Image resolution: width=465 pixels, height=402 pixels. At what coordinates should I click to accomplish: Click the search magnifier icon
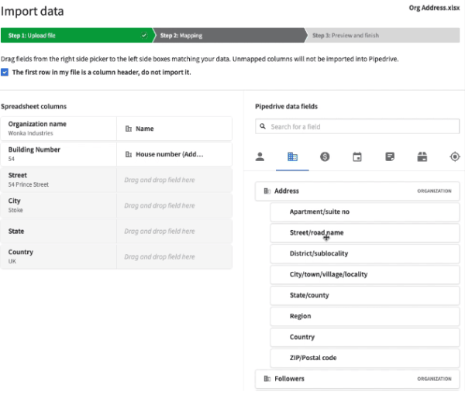[263, 126]
